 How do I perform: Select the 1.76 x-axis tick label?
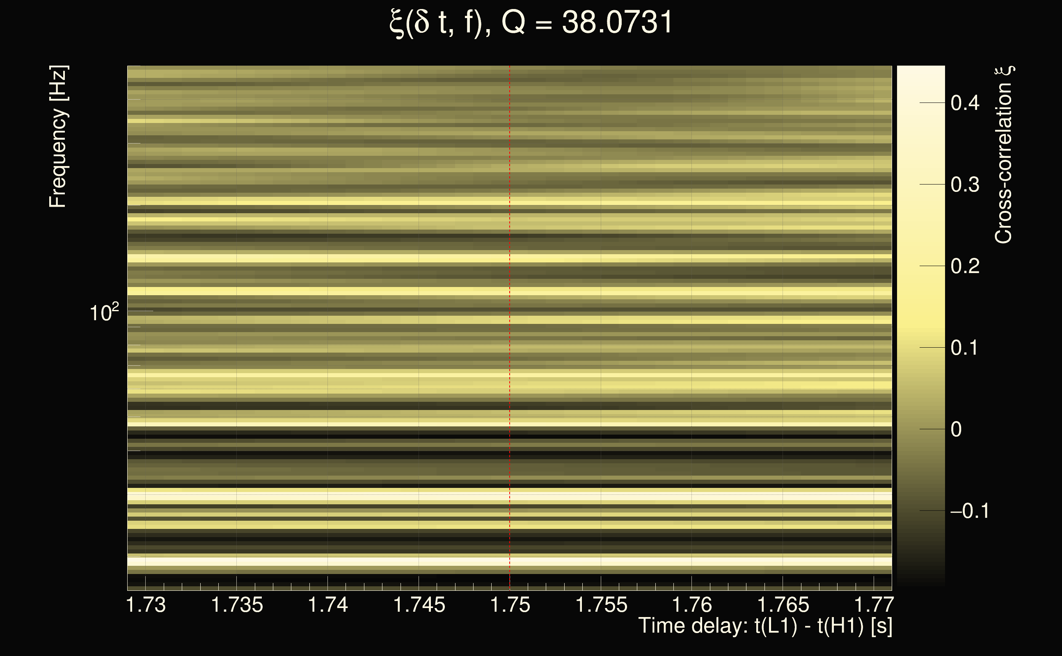coord(692,605)
